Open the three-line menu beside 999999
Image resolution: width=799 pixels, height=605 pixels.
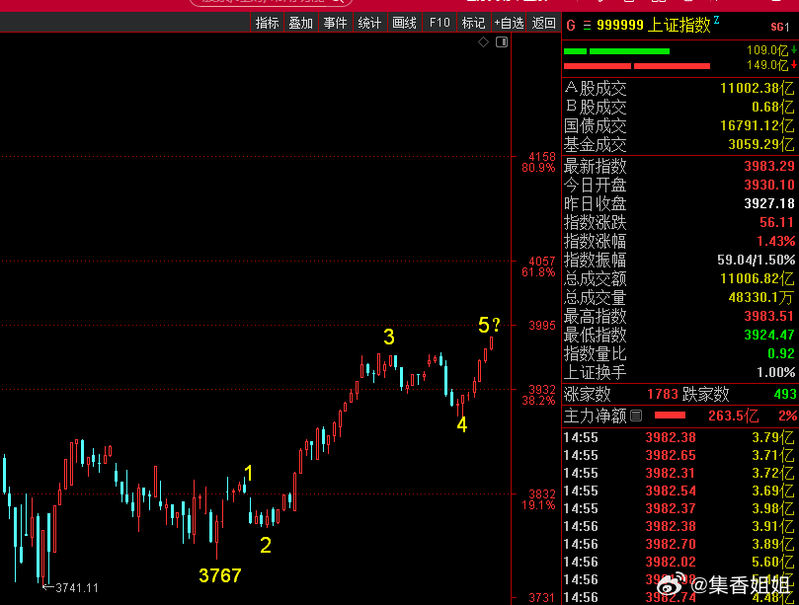click(587, 26)
